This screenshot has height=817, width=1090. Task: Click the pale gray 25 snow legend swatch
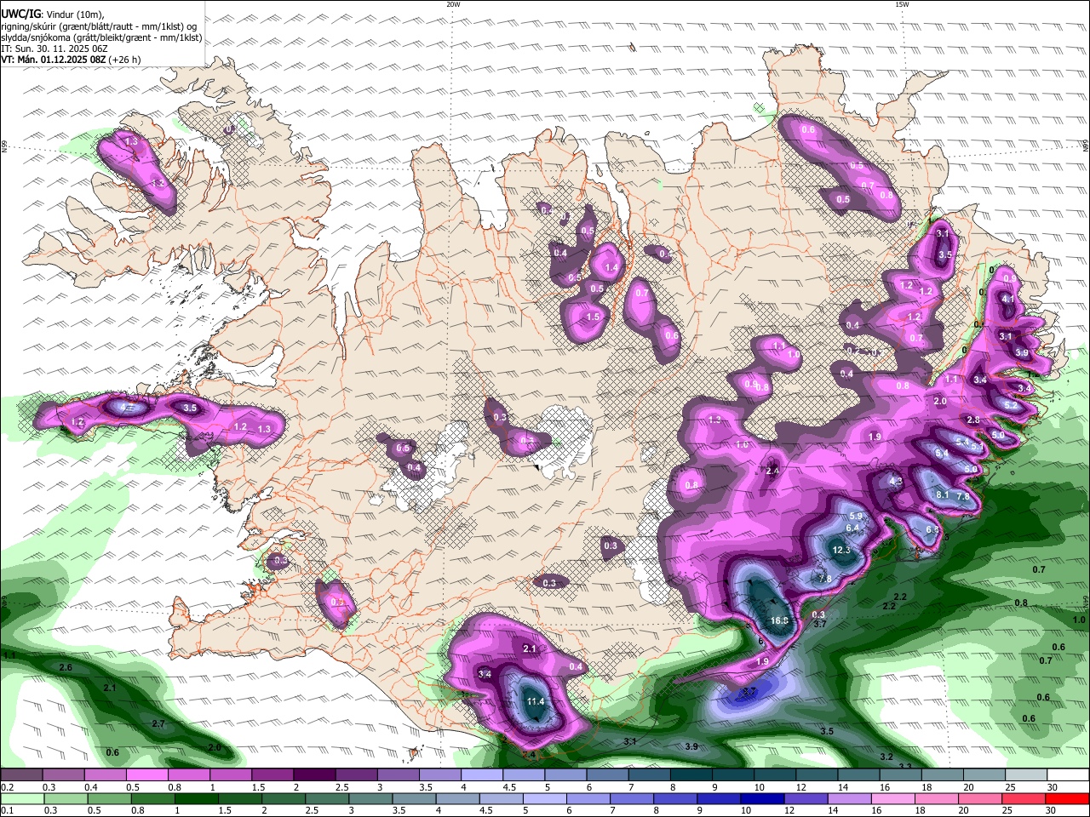pos(1027,774)
